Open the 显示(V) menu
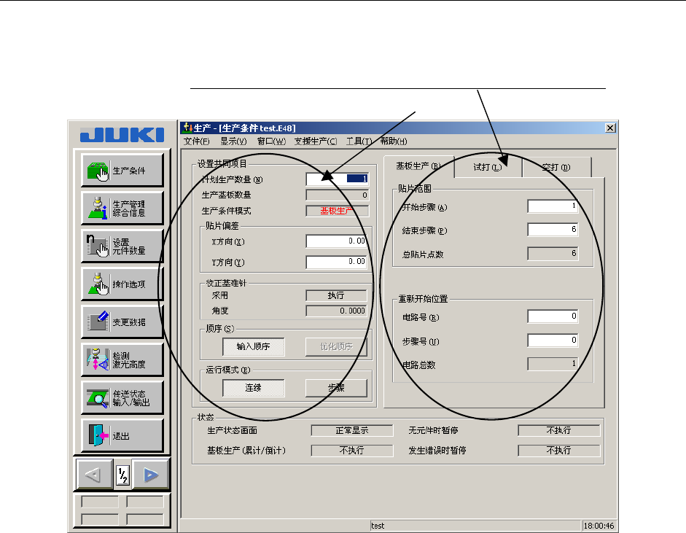This screenshot has height=533, width=686. 233,141
